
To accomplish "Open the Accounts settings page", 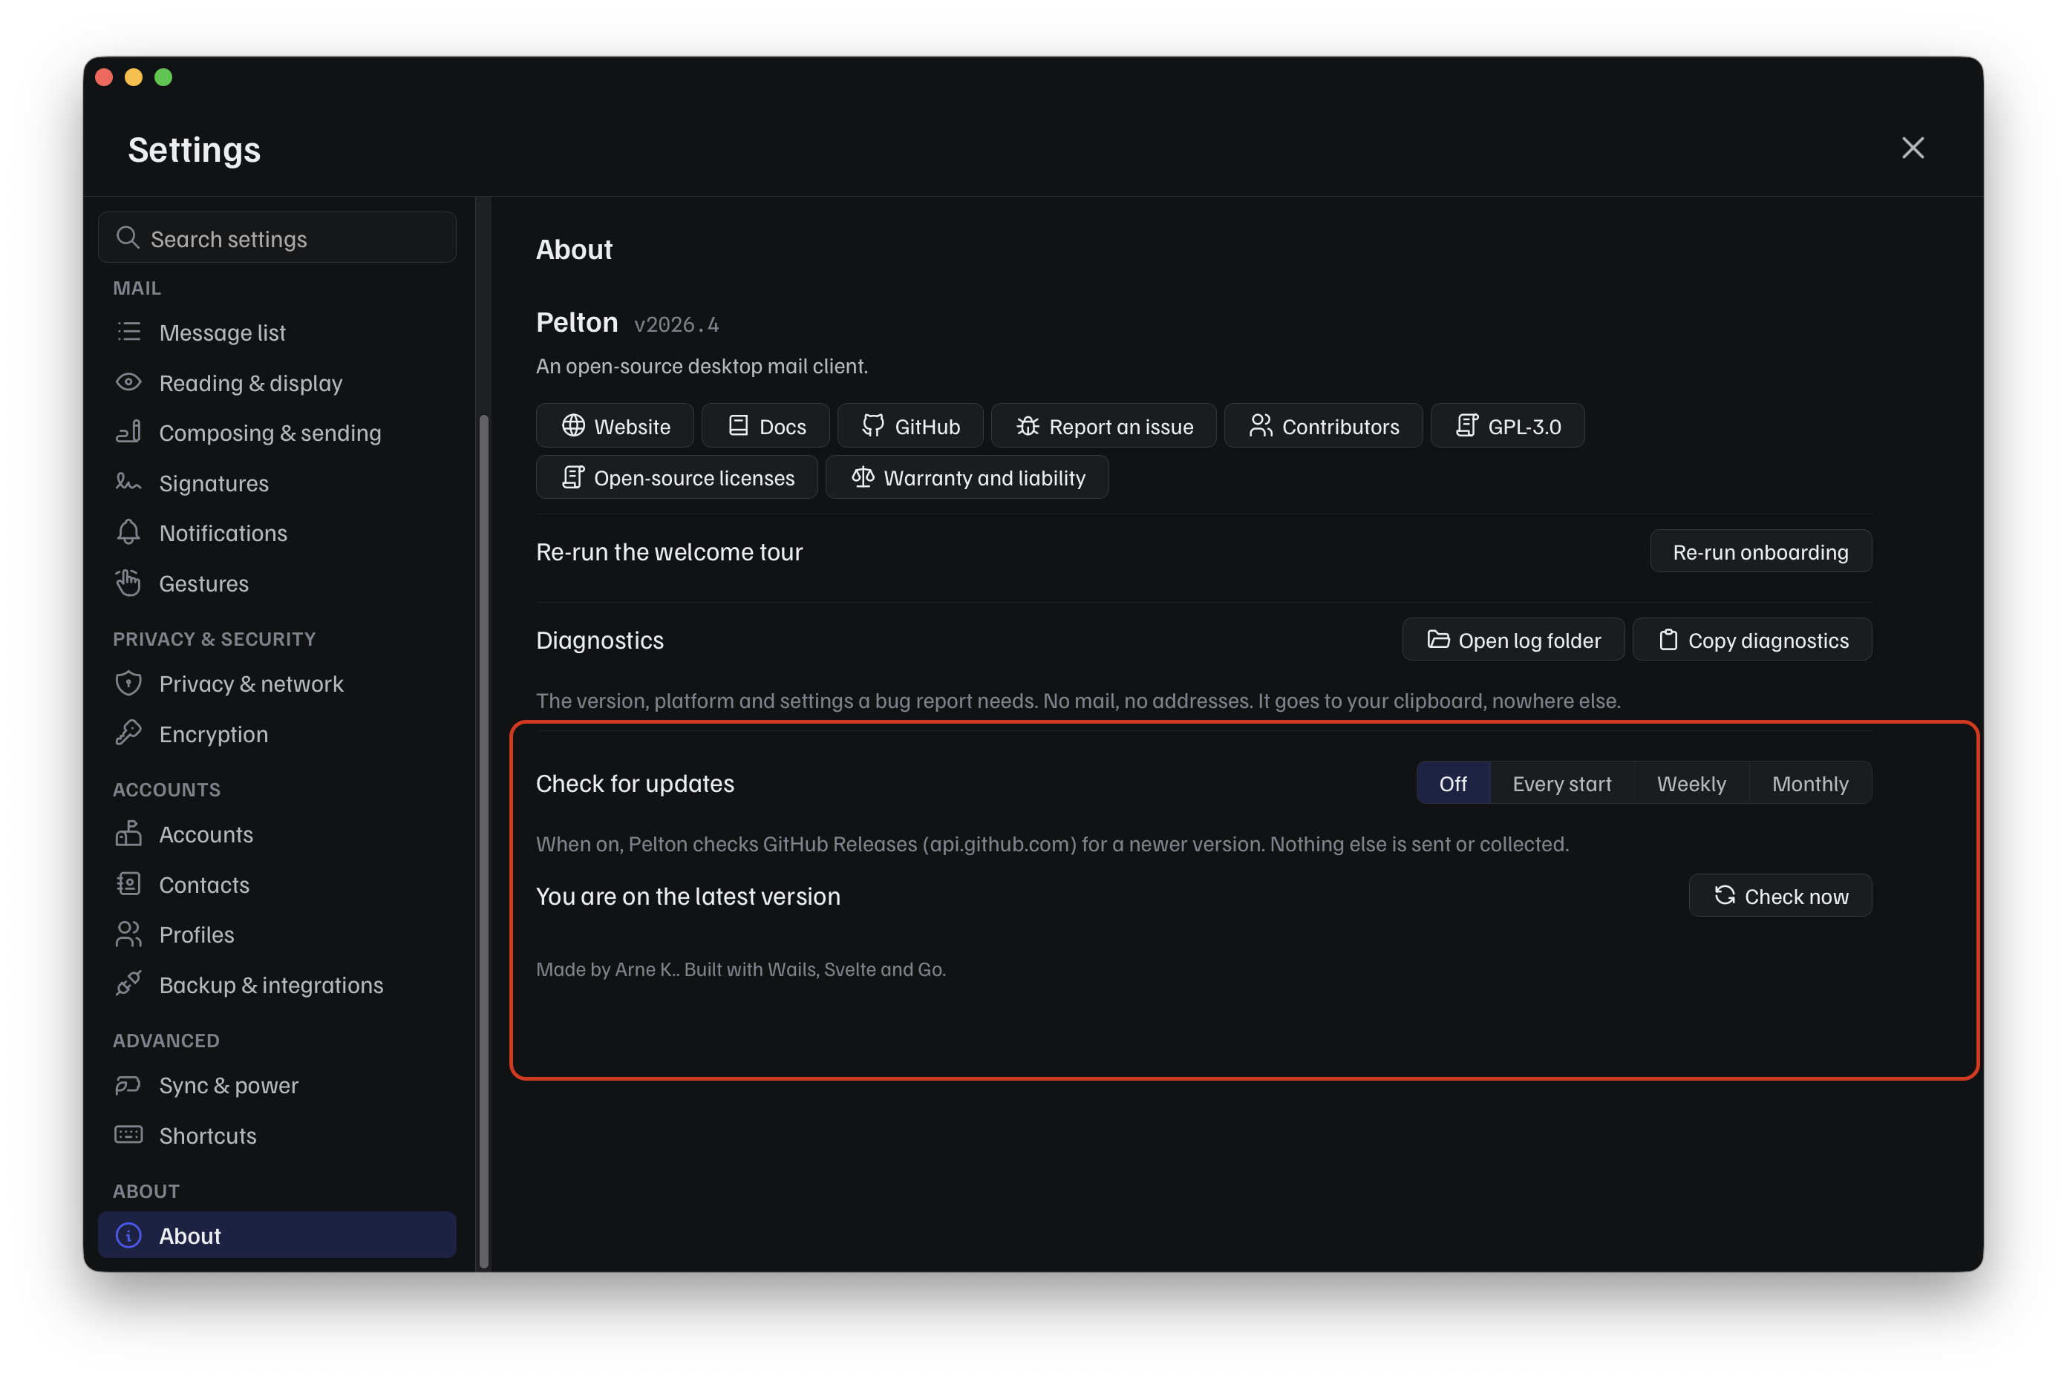I will click(277, 834).
